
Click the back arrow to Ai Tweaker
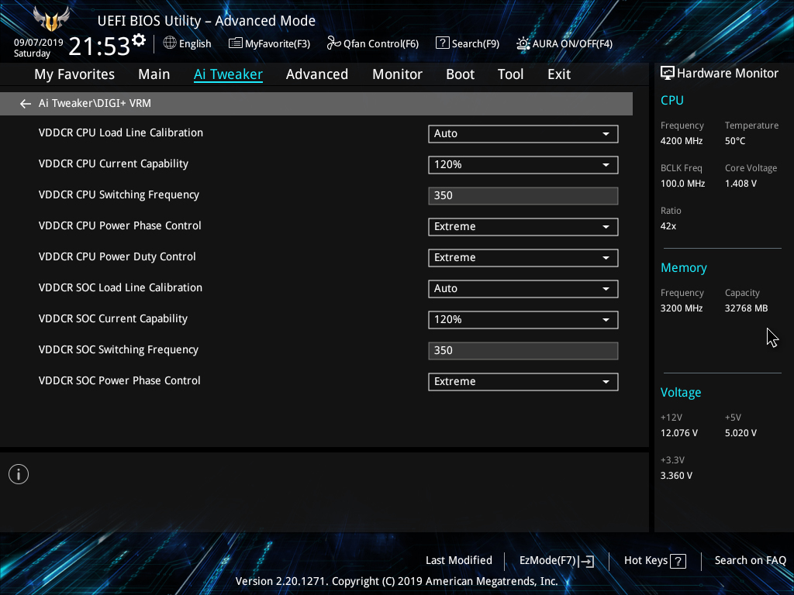(26, 104)
